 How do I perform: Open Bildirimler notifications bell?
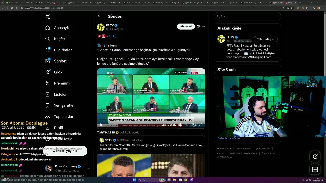tap(58, 50)
